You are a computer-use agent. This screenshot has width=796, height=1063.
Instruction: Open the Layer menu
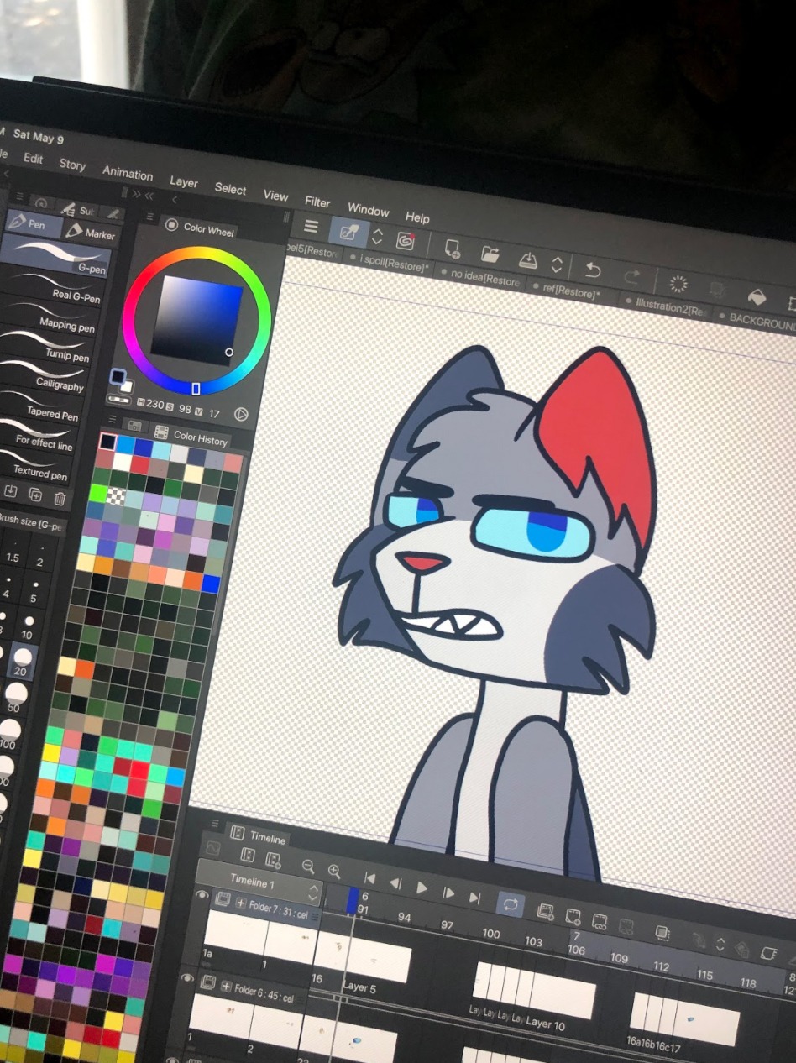point(184,181)
